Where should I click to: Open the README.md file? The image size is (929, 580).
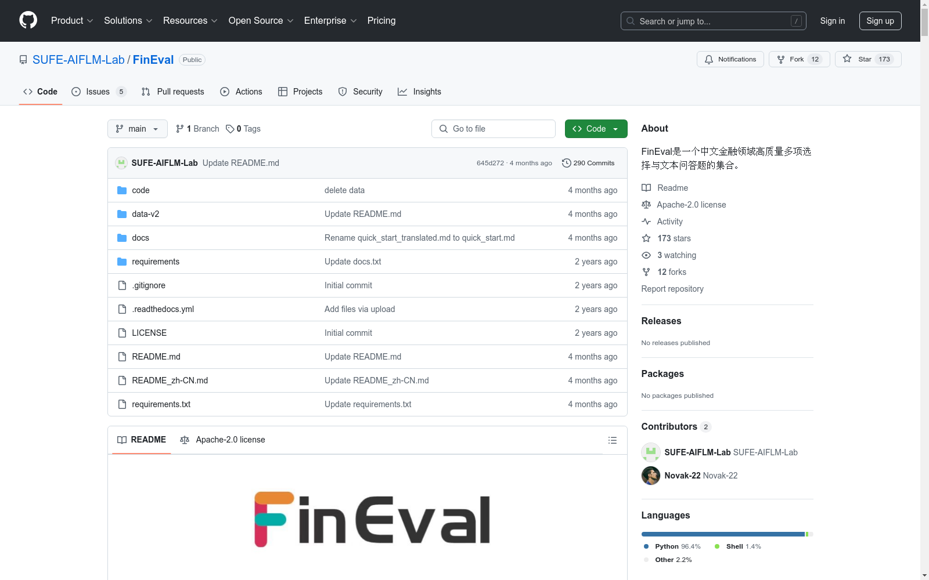(156, 357)
